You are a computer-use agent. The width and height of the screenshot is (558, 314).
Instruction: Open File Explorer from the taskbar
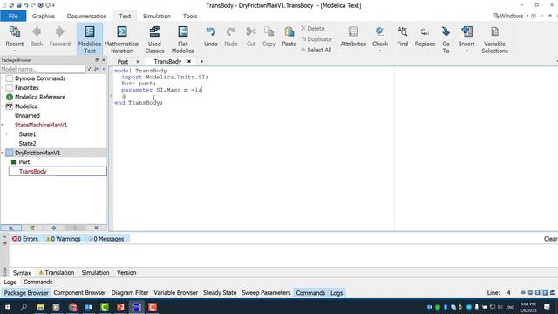pos(41,307)
